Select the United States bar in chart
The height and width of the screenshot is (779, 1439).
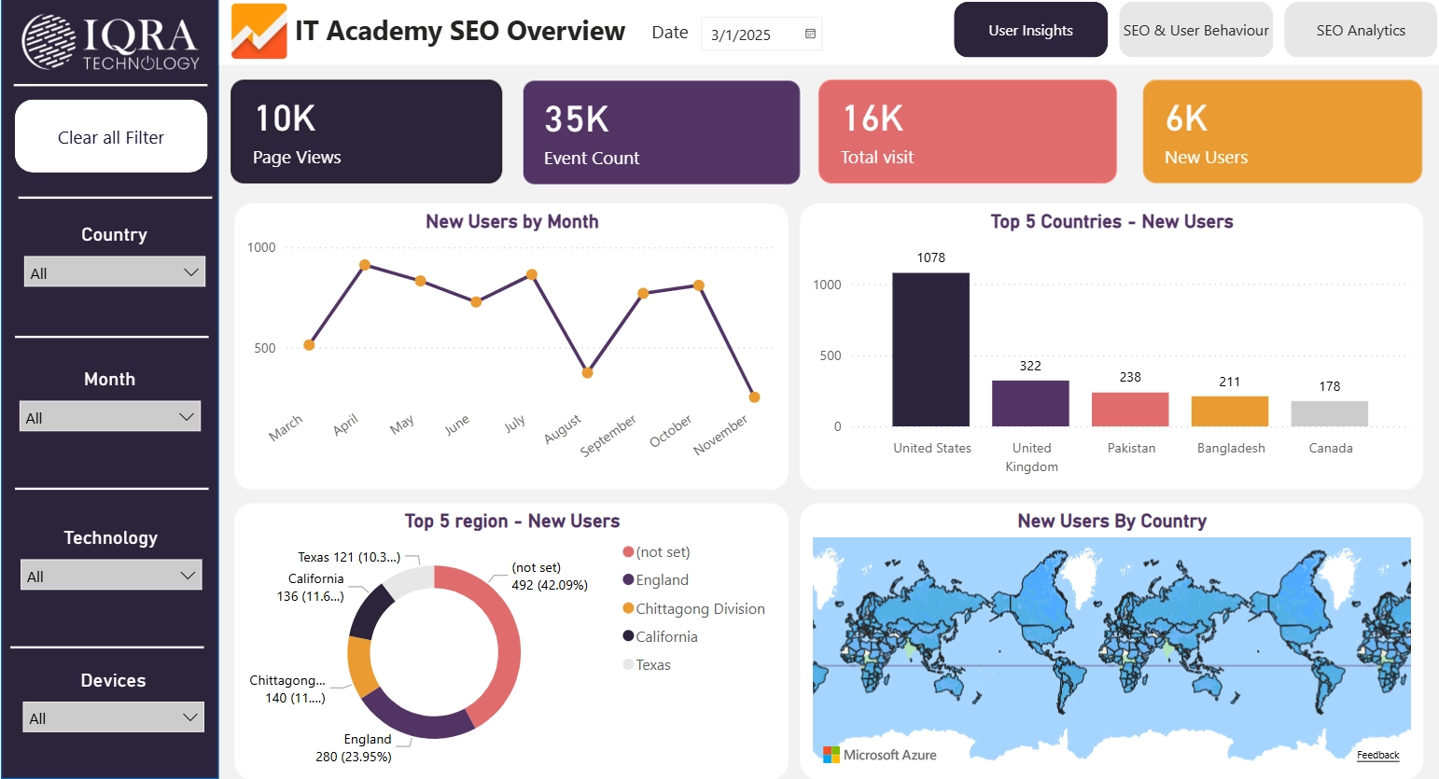(x=930, y=350)
